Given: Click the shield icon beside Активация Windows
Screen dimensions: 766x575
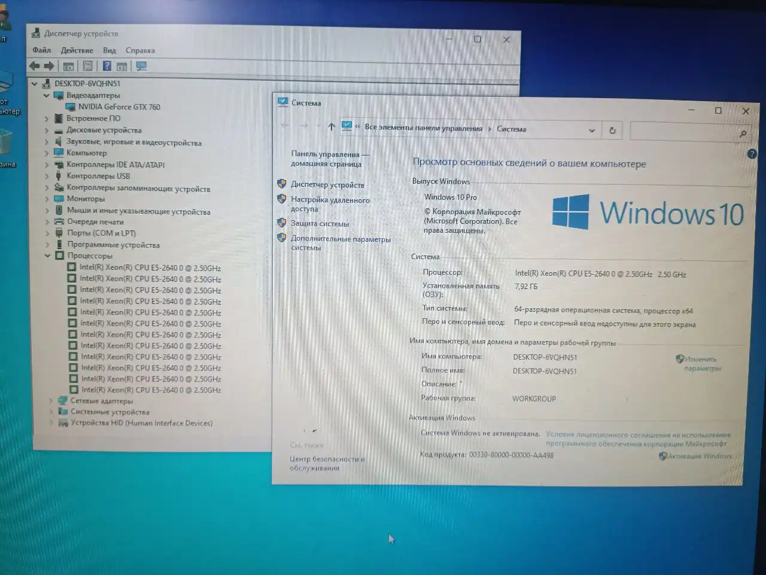Looking at the screenshot, I should point(662,455).
